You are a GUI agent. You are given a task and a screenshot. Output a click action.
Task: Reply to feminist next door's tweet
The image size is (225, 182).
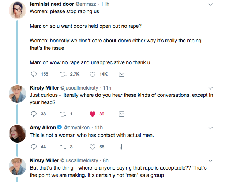click(x=34, y=74)
